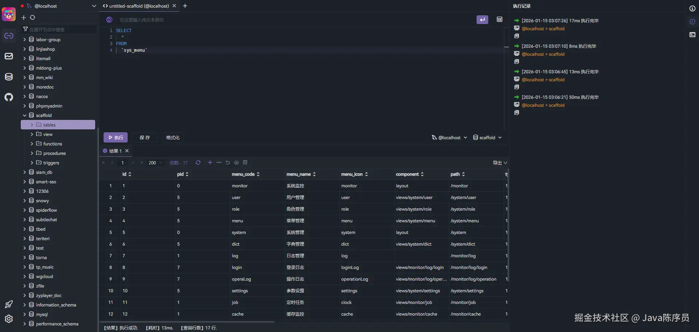699x332 pixels.
Task: Run the query with the 执行 button
Action: point(116,137)
